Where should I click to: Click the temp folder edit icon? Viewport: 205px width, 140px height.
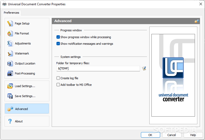(144, 68)
